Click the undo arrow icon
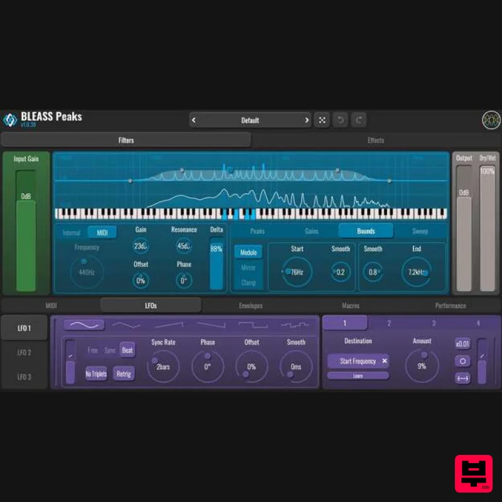This screenshot has width=502, height=502. point(340,120)
